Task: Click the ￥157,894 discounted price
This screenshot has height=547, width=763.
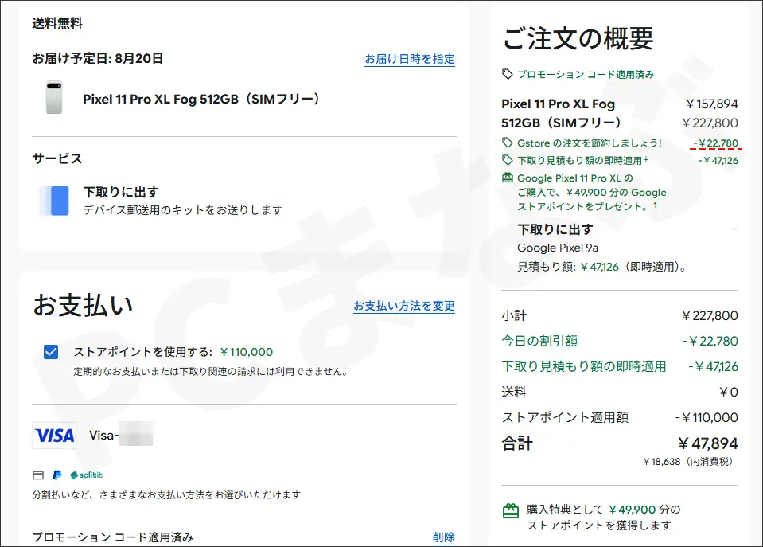Action: click(711, 104)
